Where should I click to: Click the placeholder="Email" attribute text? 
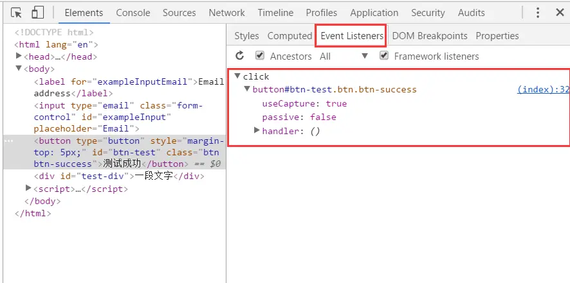pyautogui.click(x=84, y=128)
